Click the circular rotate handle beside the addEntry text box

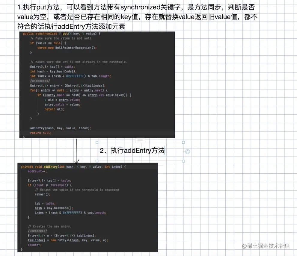[x=188, y=152]
